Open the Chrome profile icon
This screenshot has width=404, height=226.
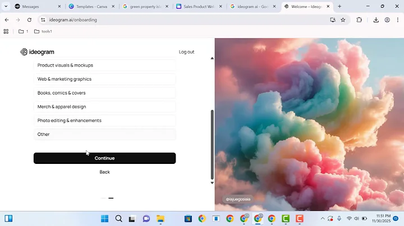coord(387,20)
